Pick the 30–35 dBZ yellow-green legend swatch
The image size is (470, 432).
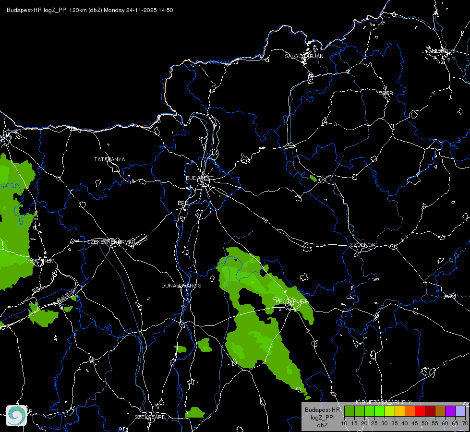[x=390, y=411]
